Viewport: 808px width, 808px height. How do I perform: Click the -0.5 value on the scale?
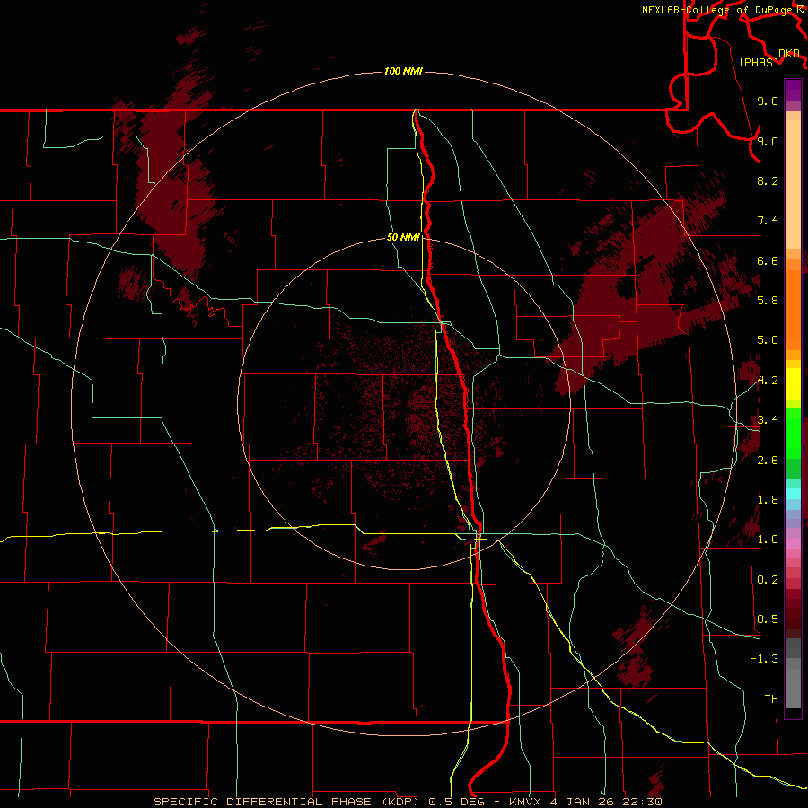tap(764, 619)
